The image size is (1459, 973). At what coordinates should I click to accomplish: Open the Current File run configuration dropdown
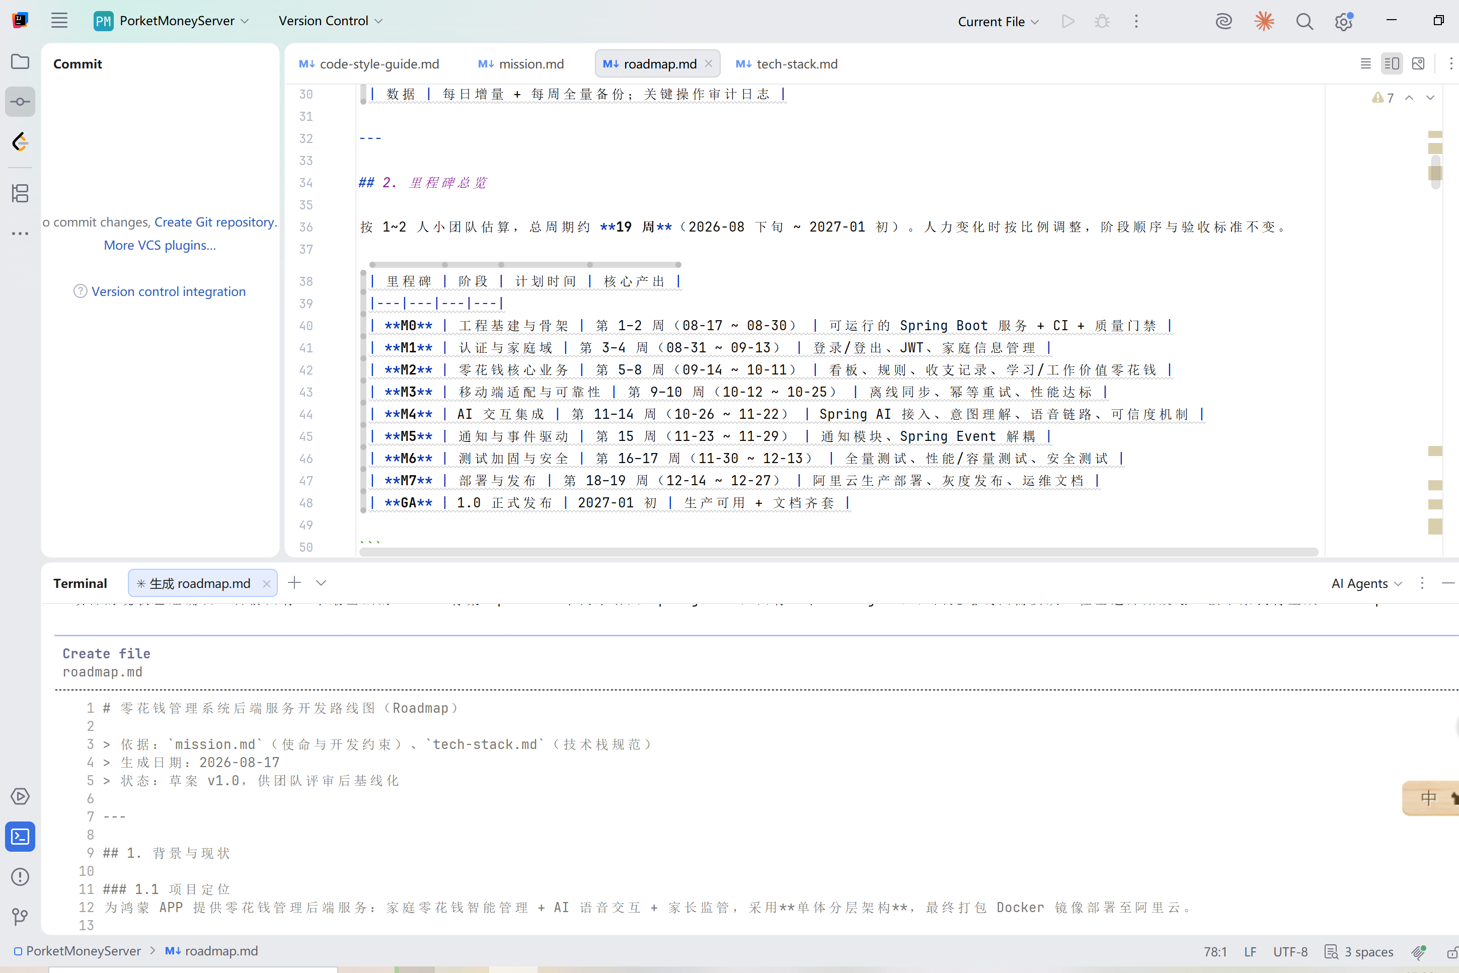tap(998, 21)
